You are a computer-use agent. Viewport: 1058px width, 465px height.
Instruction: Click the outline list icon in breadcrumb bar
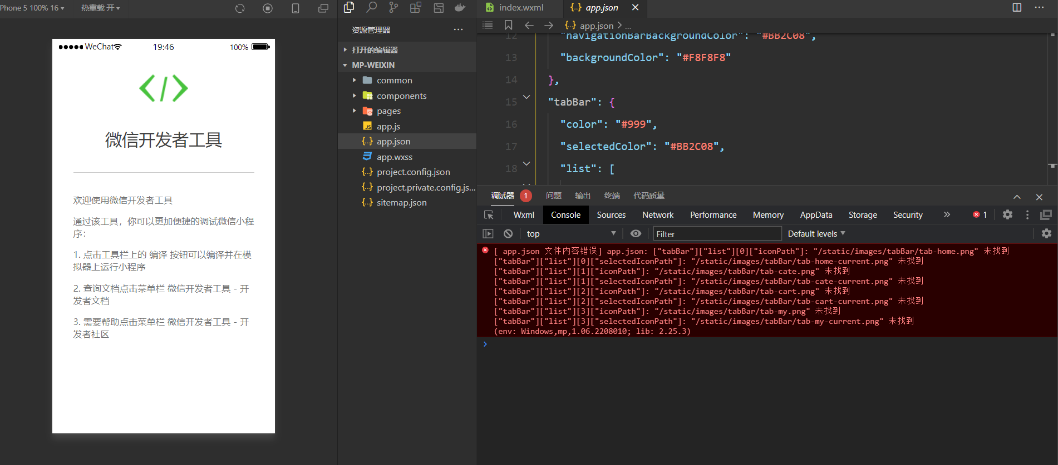[x=488, y=25]
